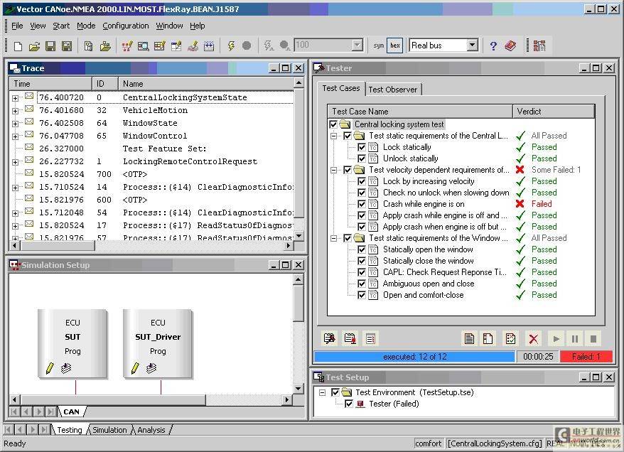624x452 pixels.
Task: Click the round Stop measurement icon
Action: point(247,45)
